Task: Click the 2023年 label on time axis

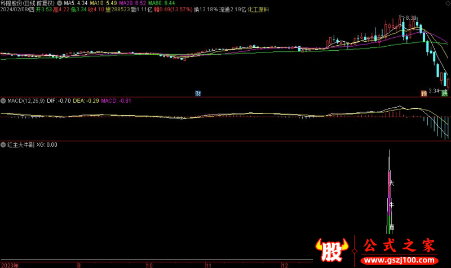Action: (10, 264)
